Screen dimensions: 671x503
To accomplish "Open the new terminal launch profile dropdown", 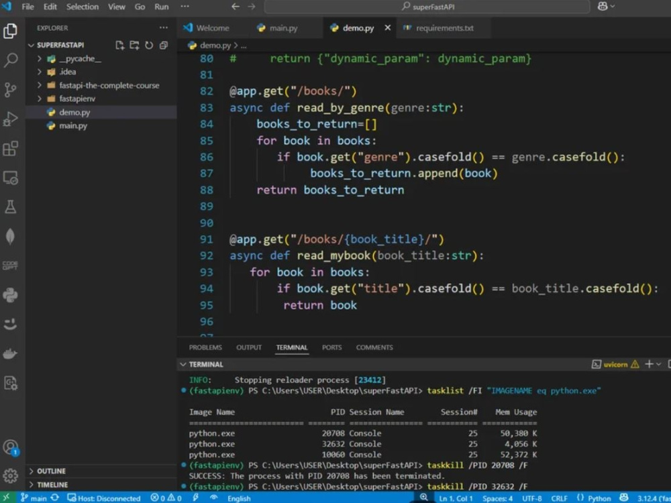I will 659,364.
